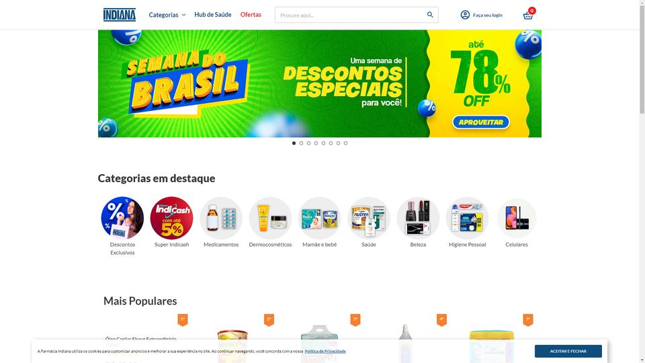Click the APROVEITAR banner button
Screen dimensions: 645x363
(x=481, y=122)
